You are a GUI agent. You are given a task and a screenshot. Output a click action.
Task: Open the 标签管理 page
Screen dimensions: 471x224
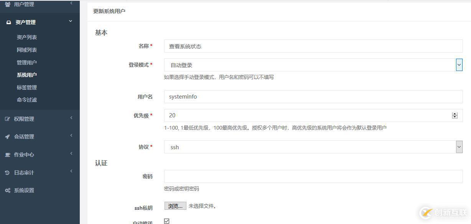click(x=26, y=87)
